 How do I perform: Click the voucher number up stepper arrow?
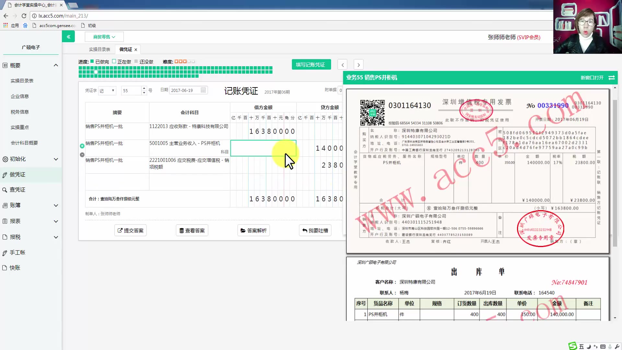(x=144, y=88)
